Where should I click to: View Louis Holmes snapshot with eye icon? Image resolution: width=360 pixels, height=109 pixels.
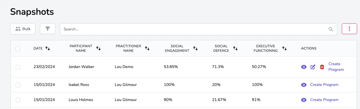click(x=304, y=100)
